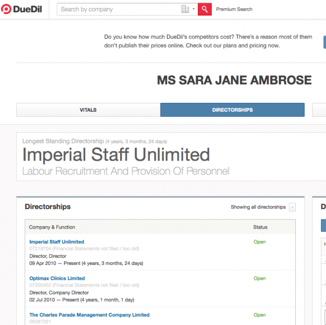The height and width of the screenshot is (325, 326).
Task: Open the search type dropdown arrow
Action: (194, 9)
